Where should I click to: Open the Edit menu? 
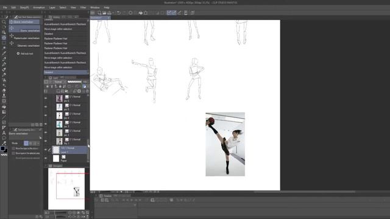[x=13, y=7]
